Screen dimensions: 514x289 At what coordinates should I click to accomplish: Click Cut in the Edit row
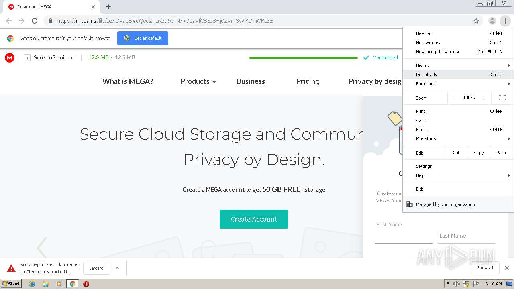[456, 153]
